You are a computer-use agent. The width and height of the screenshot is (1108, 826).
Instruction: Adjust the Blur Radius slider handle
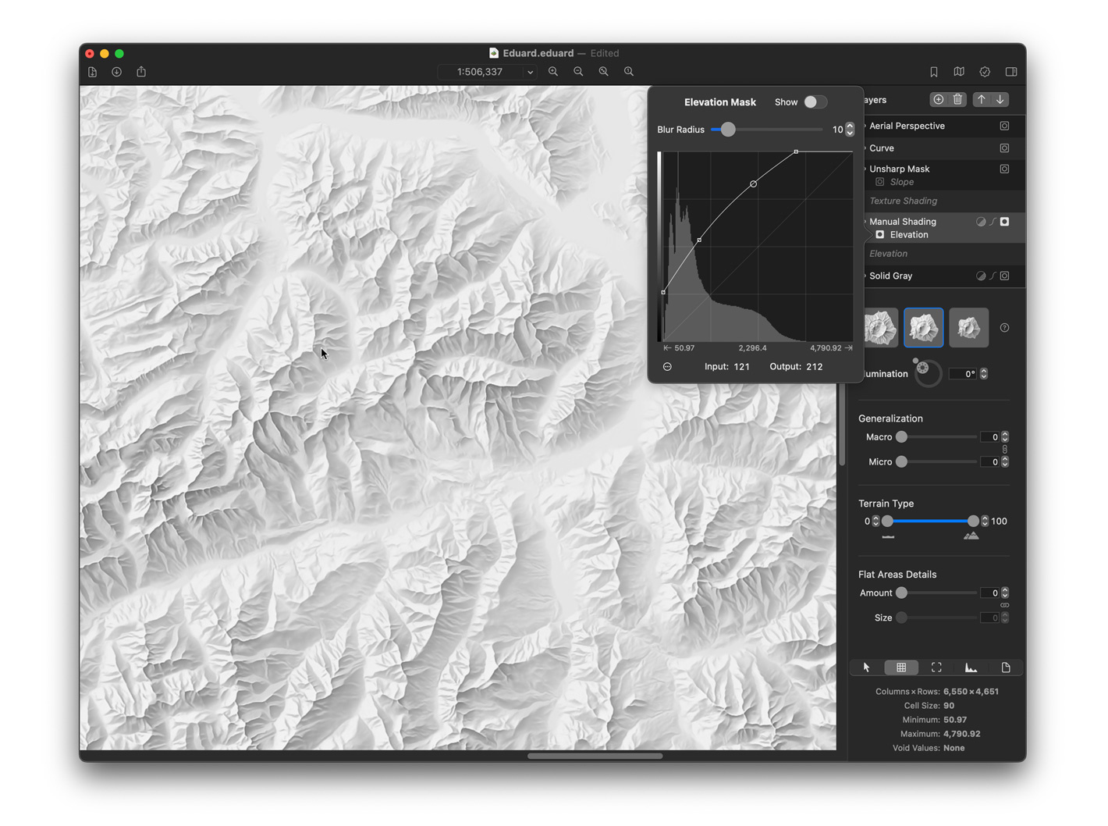coord(728,130)
